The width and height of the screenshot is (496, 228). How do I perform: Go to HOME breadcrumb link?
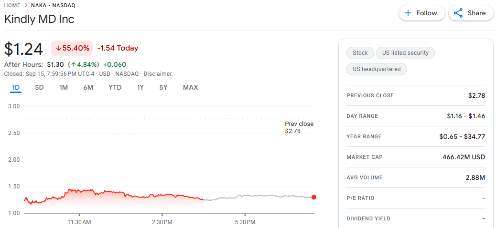pos(12,5)
